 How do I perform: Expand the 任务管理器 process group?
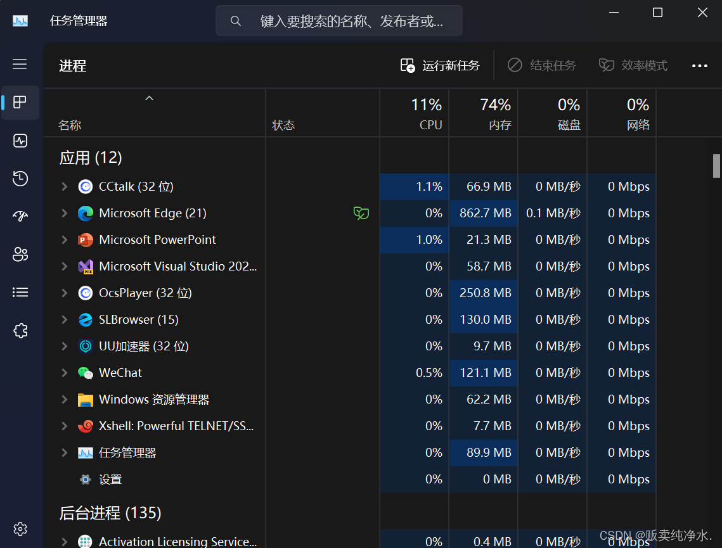pyautogui.click(x=65, y=453)
